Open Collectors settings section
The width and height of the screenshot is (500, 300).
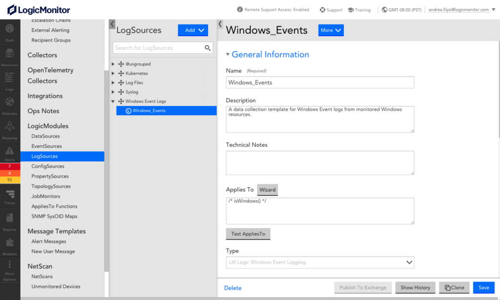(42, 55)
